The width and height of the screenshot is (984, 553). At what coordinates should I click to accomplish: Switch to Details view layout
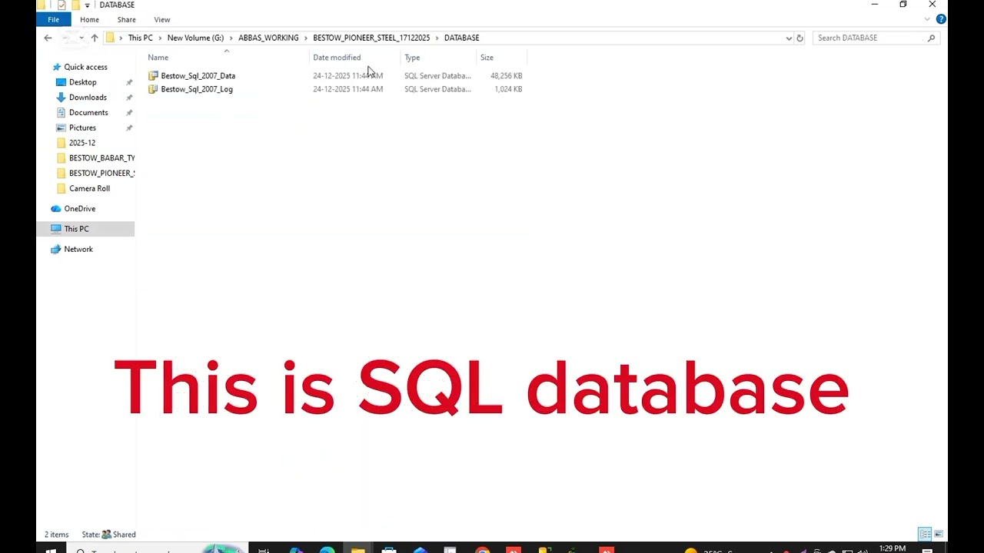coord(925,534)
